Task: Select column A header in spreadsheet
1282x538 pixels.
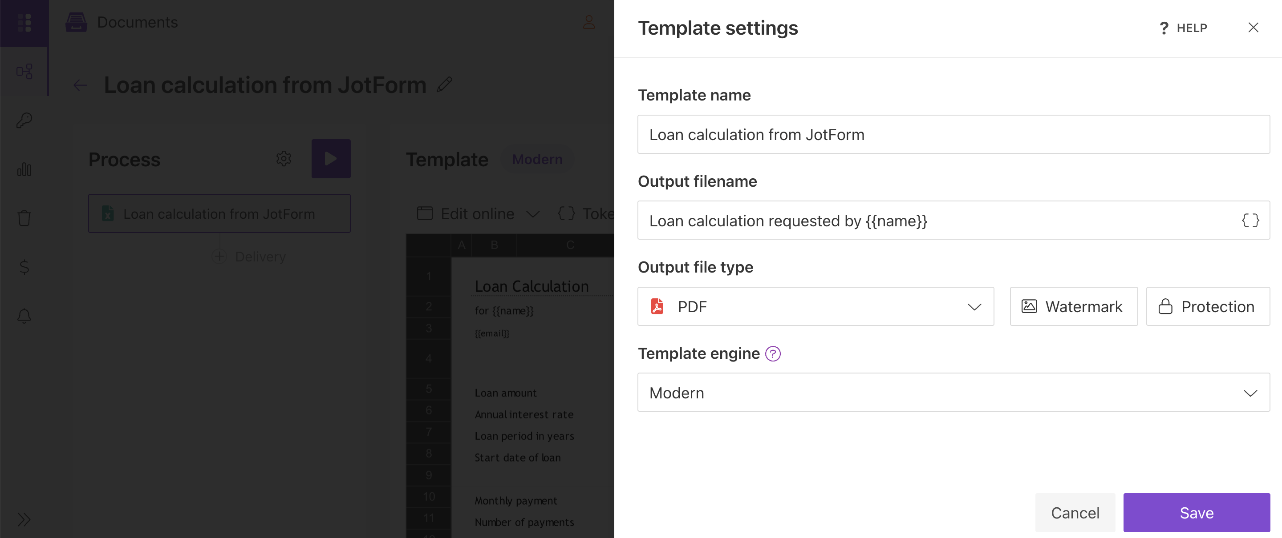Action: tap(461, 245)
